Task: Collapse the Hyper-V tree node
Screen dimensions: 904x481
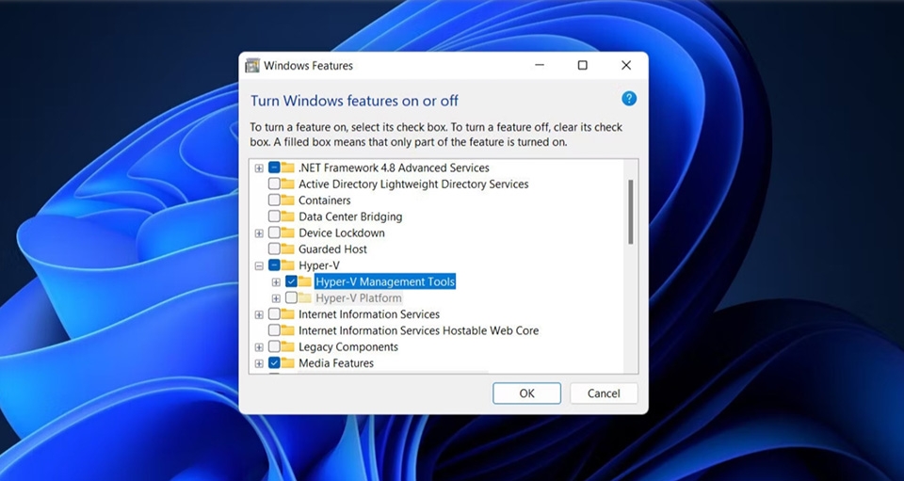Action: point(259,266)
